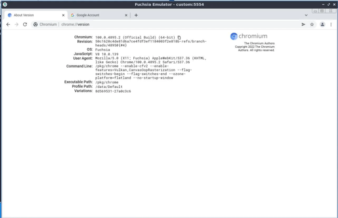Click the Command Line value text
Image resolution: width=338 pixels, height=218 pixels.
[x=143, y=72]
